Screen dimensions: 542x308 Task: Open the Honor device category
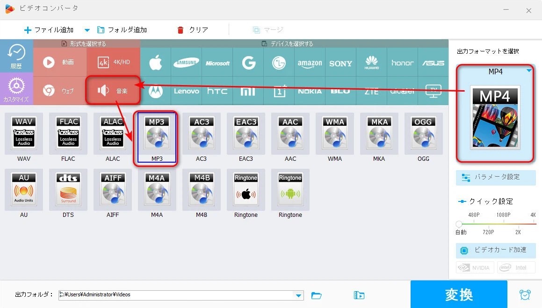[x=402, y=63]
